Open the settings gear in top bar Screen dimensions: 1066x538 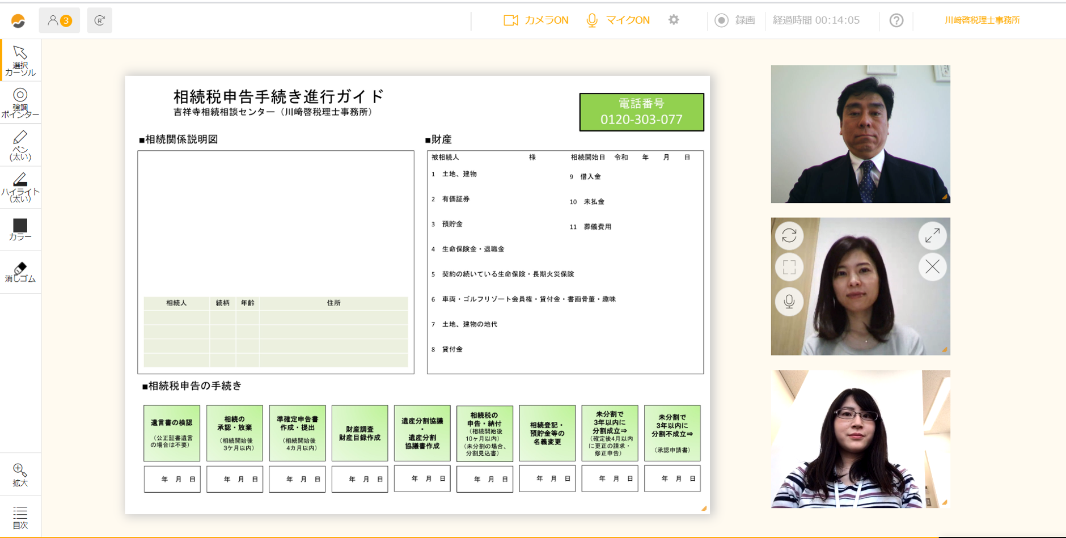pyautogui.click(x=674, y=20)
